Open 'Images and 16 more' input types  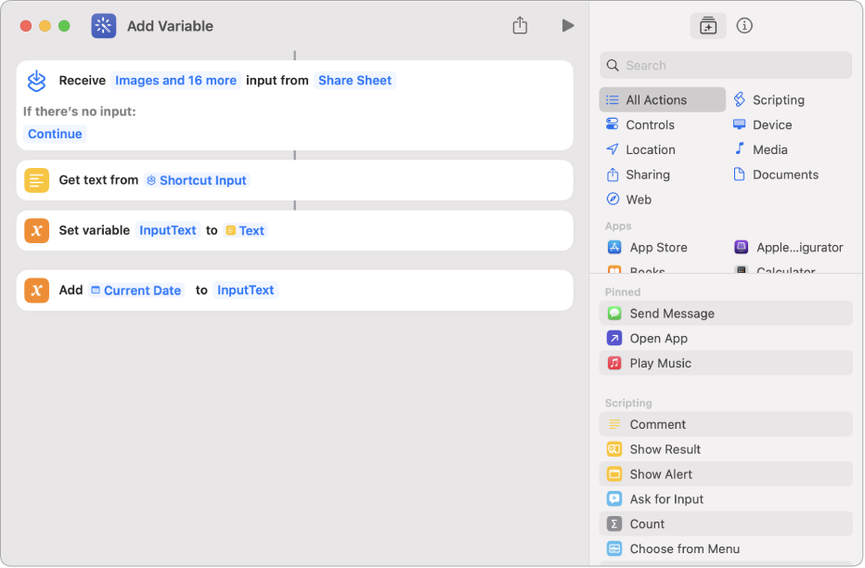click(x=175, y=81)
